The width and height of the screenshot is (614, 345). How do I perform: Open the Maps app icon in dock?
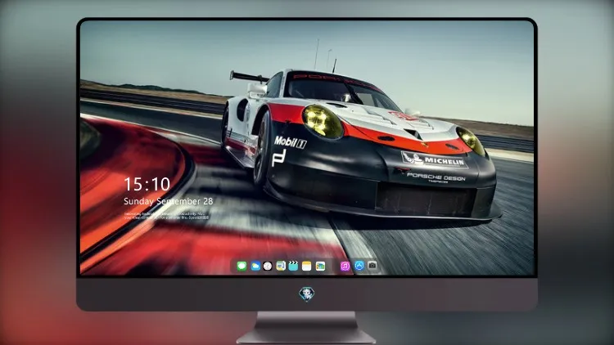pyautogui.click(x=281, y=266)
